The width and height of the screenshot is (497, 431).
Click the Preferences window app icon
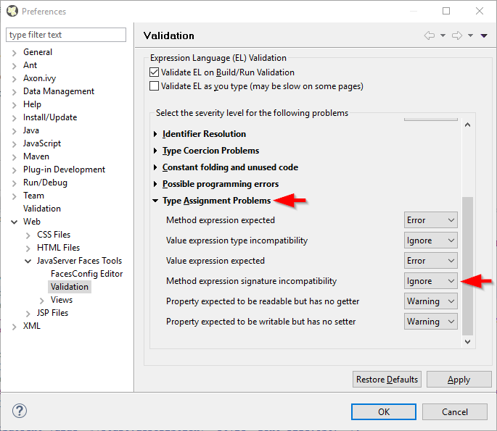[x=12, y=11]
